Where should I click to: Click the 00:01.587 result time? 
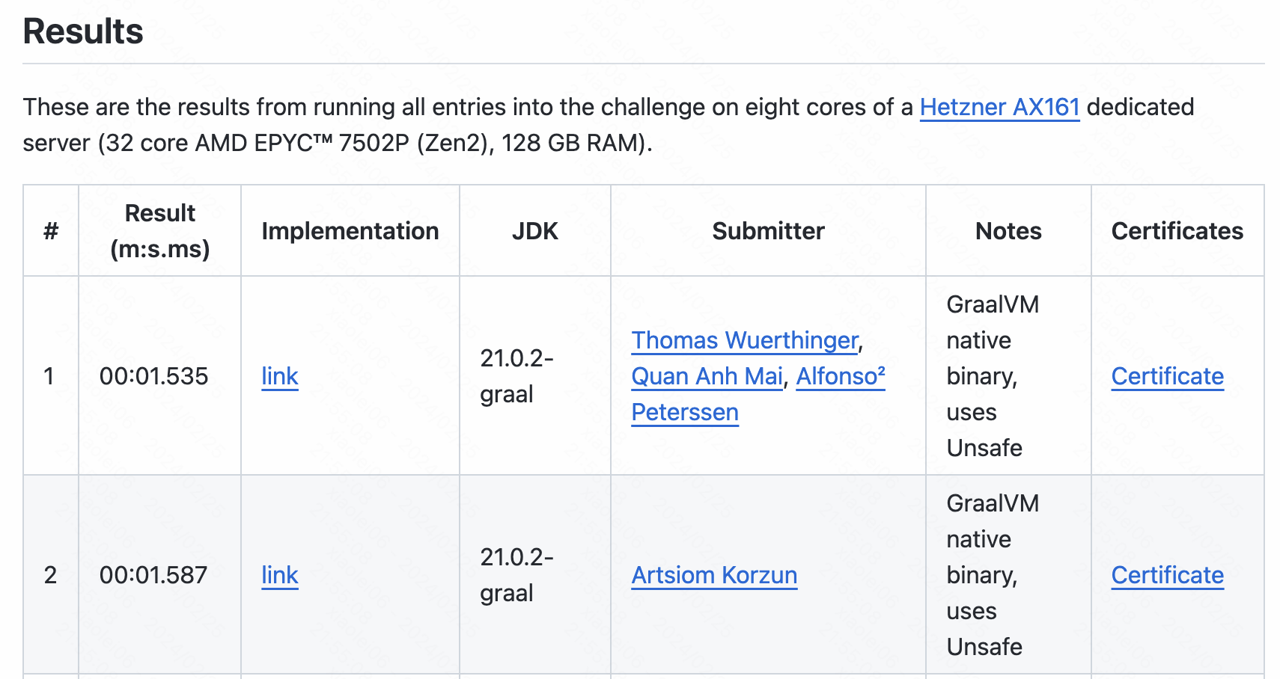(x=153, y=575)
